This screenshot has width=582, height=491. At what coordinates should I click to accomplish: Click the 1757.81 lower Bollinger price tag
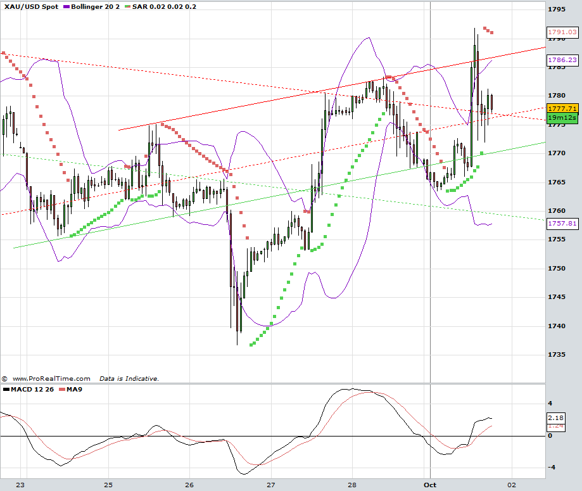click(x=562, y=223)
